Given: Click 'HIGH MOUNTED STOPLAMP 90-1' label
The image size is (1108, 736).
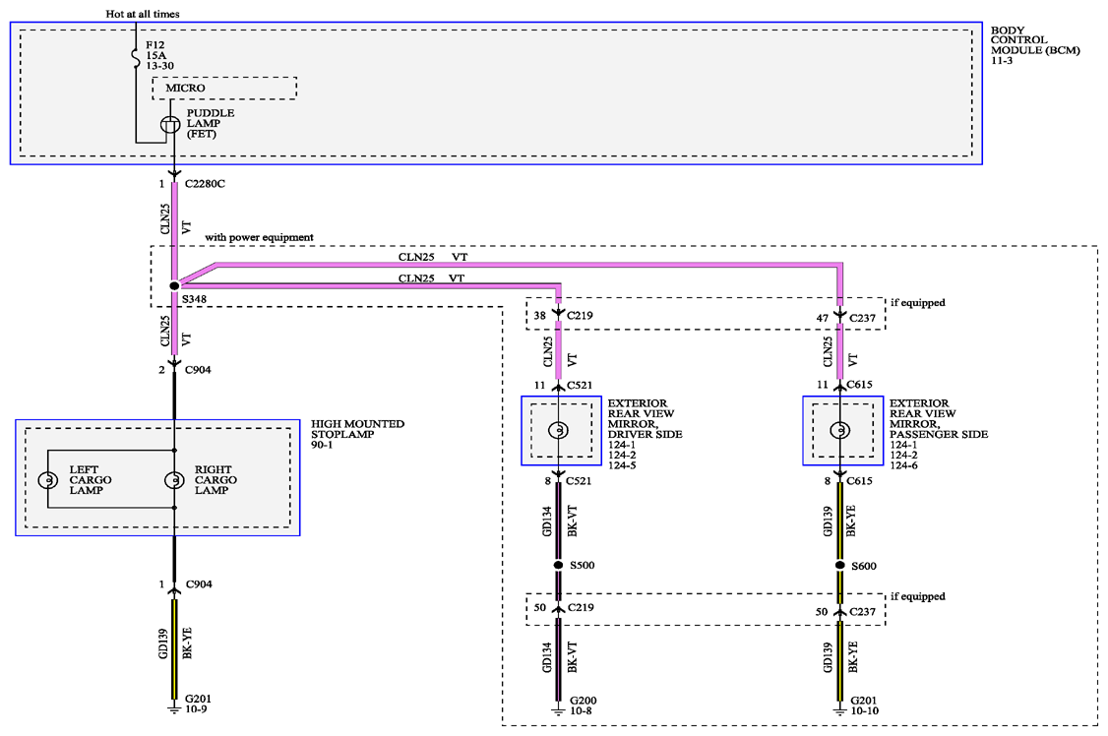Looking at the screenshot, I should click(x=357, y=434).
